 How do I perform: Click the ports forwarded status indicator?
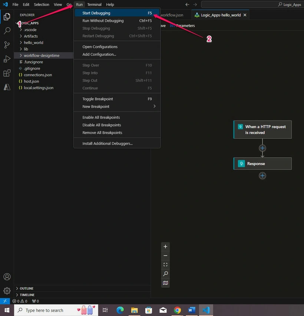(35, 301)
